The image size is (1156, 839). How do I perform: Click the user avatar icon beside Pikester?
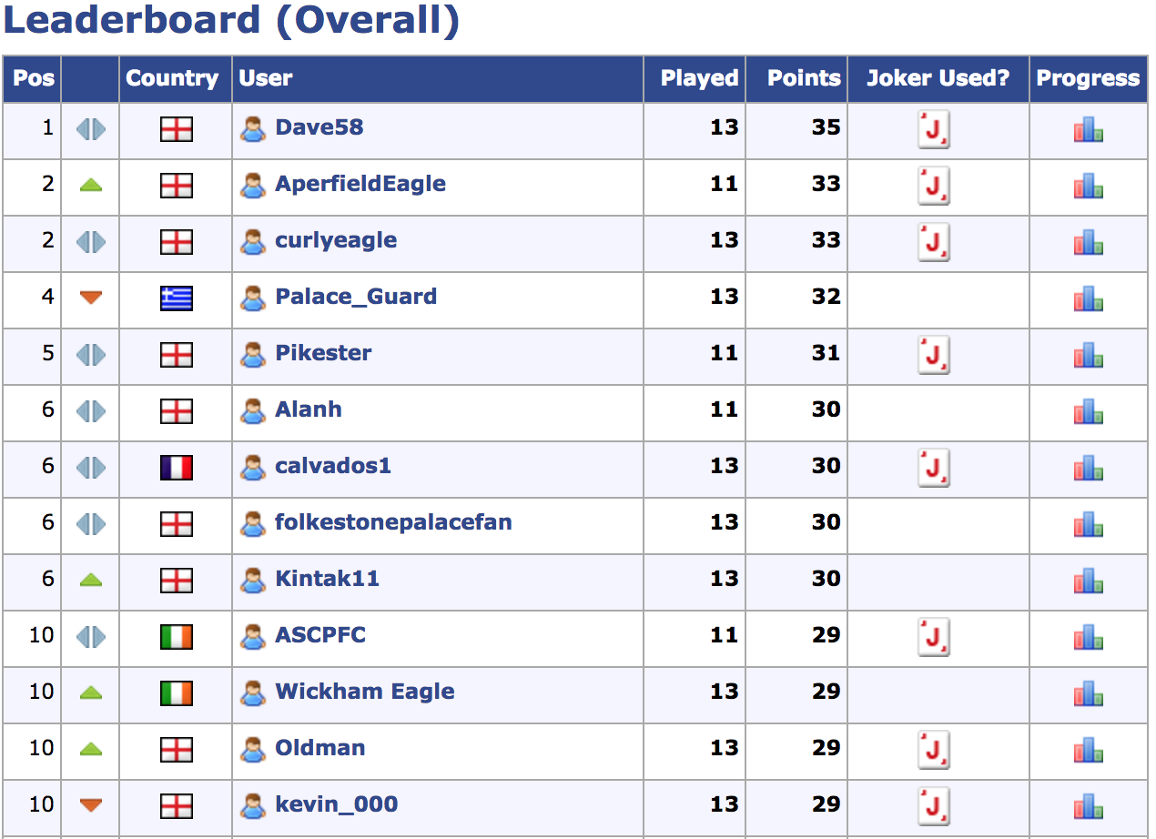(252, 354)
